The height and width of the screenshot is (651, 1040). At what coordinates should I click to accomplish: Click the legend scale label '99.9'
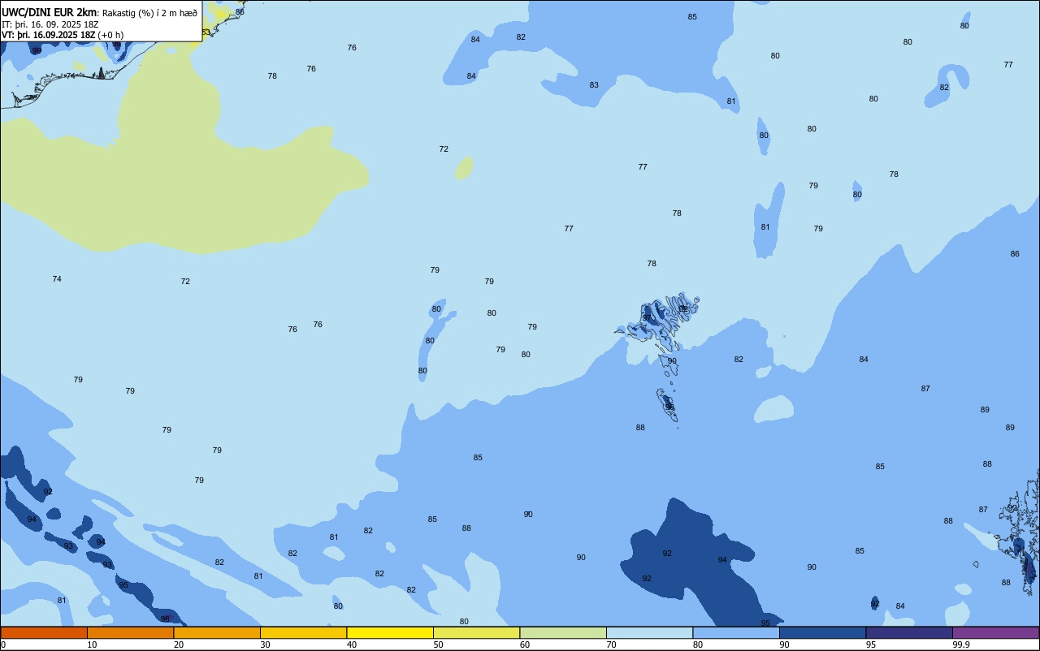pyautogui.click(x=960, y=645)
